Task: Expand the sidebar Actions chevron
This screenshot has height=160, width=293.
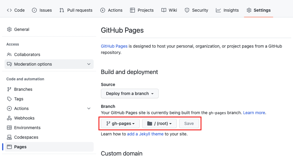Action: coord(89,108)
